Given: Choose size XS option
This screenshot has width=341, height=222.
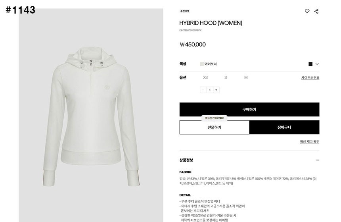Looking at the screenshot, I should [x=205, y=77].
